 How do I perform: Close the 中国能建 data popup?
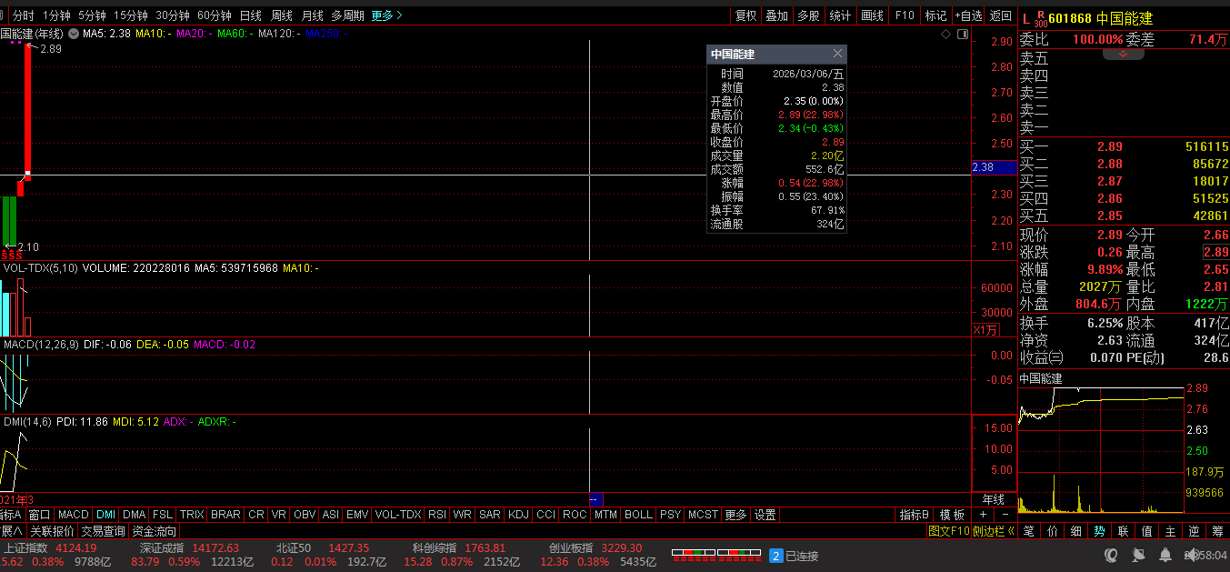(837, 54)
